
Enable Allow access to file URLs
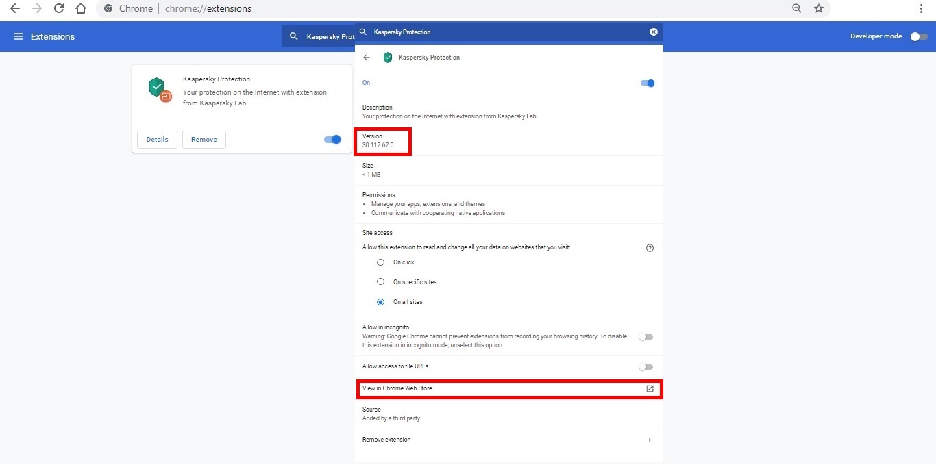click(x=645, y=367)
